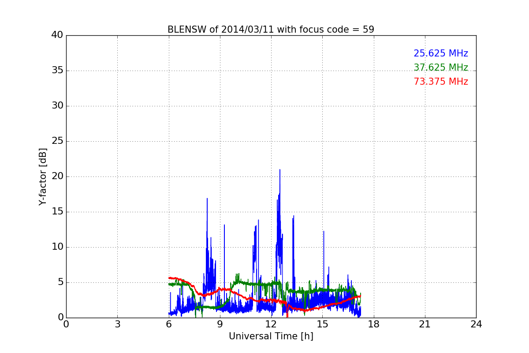Screen dimensions: 529x353
Task: Click the plot title BLENSW of 2014/03/11
Action: [x=271, y=30]
